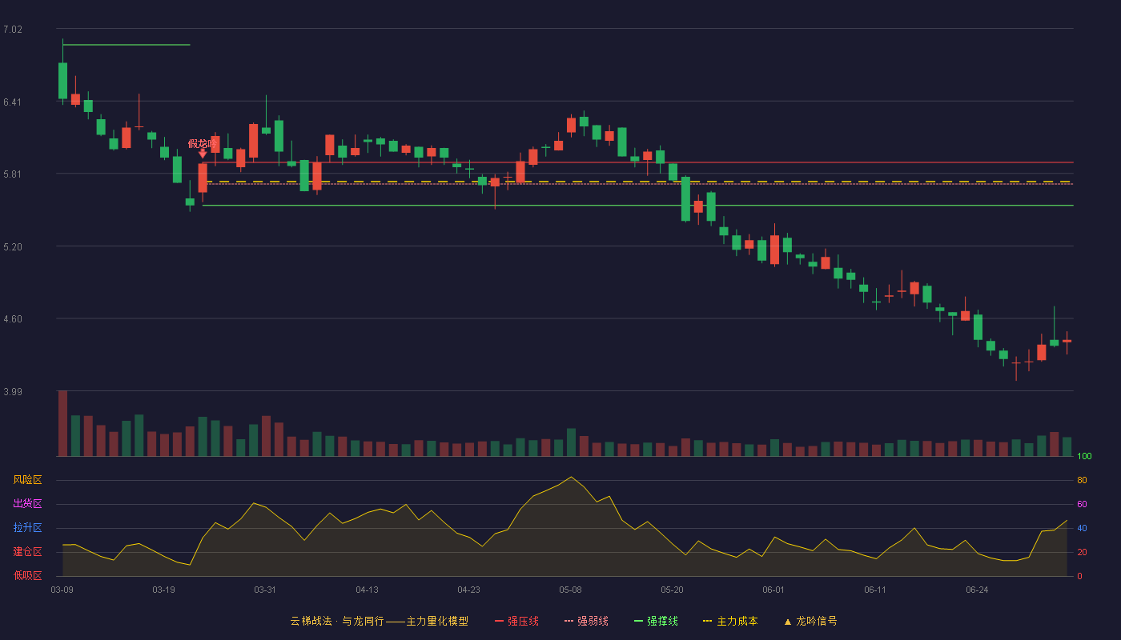Click the 05-08 date axis label
Viewport: 1121px width, 640px height.
(x=570, y=590)
